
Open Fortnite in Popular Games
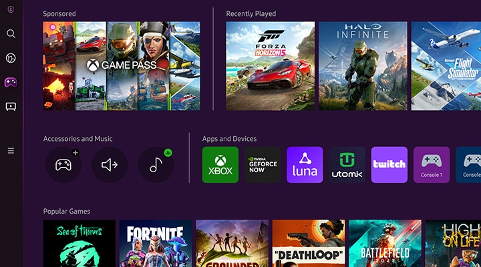[156, 244]
